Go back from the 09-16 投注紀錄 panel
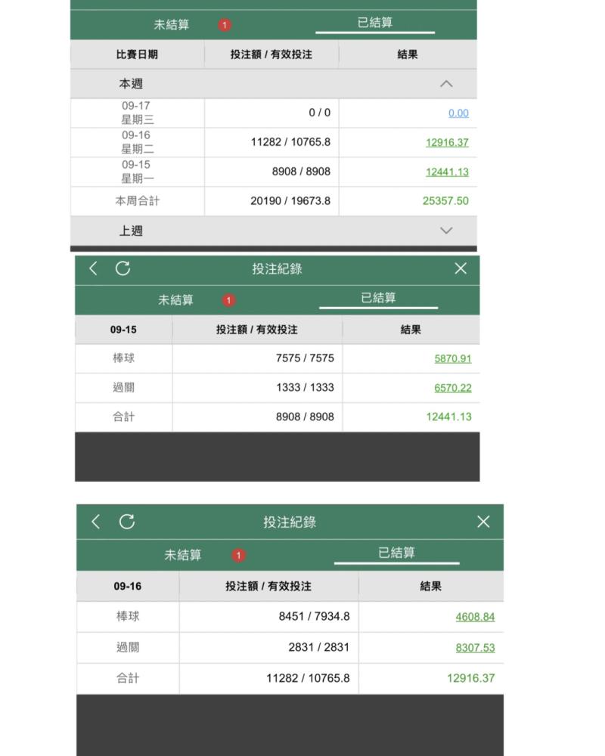Screen dimensions: 605x756 pos(96,522)
